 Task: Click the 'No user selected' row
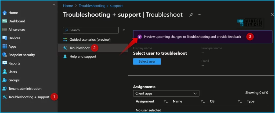click(x=148, y=110)
